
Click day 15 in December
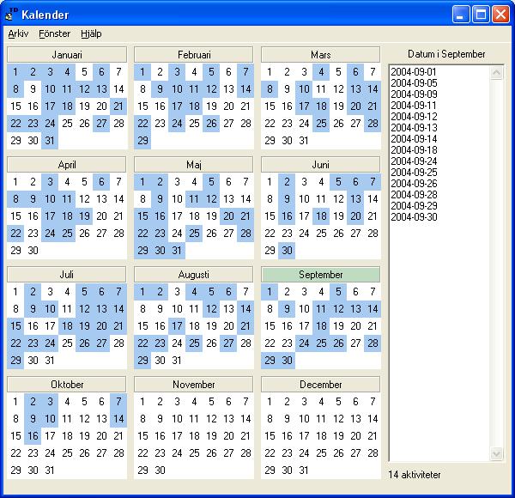click(270, 436)
